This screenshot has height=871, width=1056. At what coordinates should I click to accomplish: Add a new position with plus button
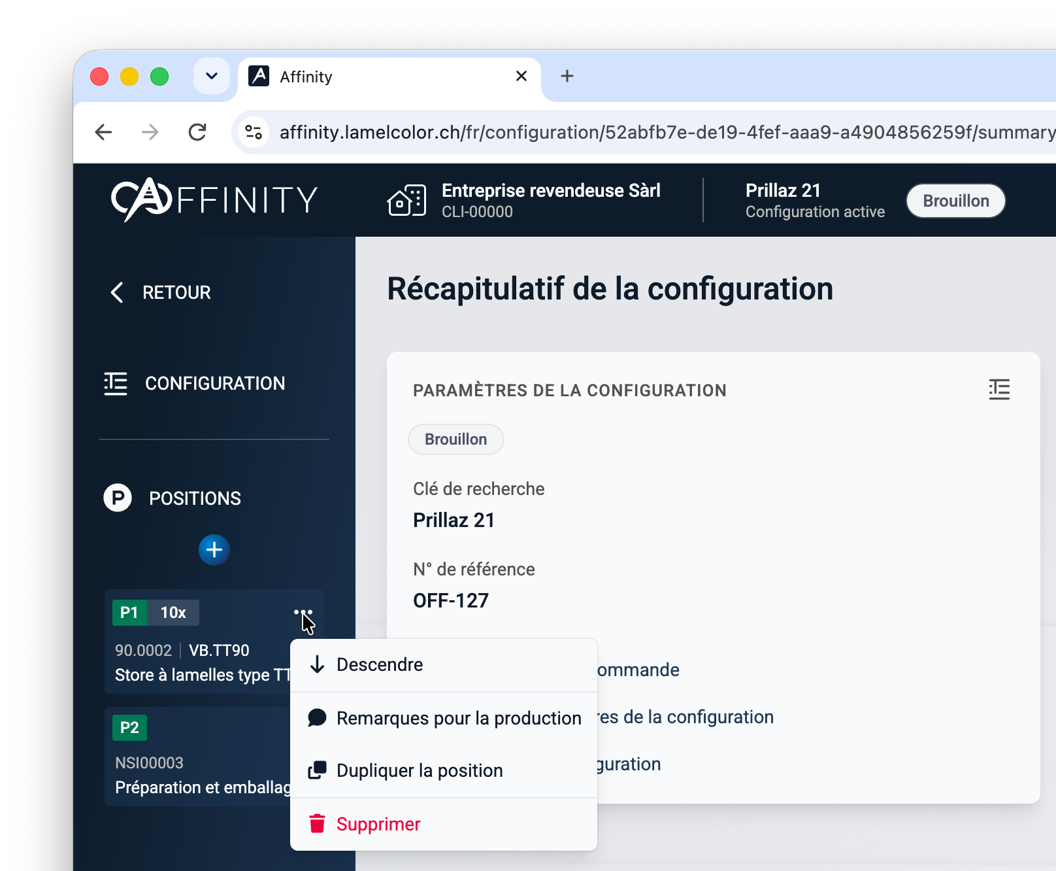click(x=214, y=550)
